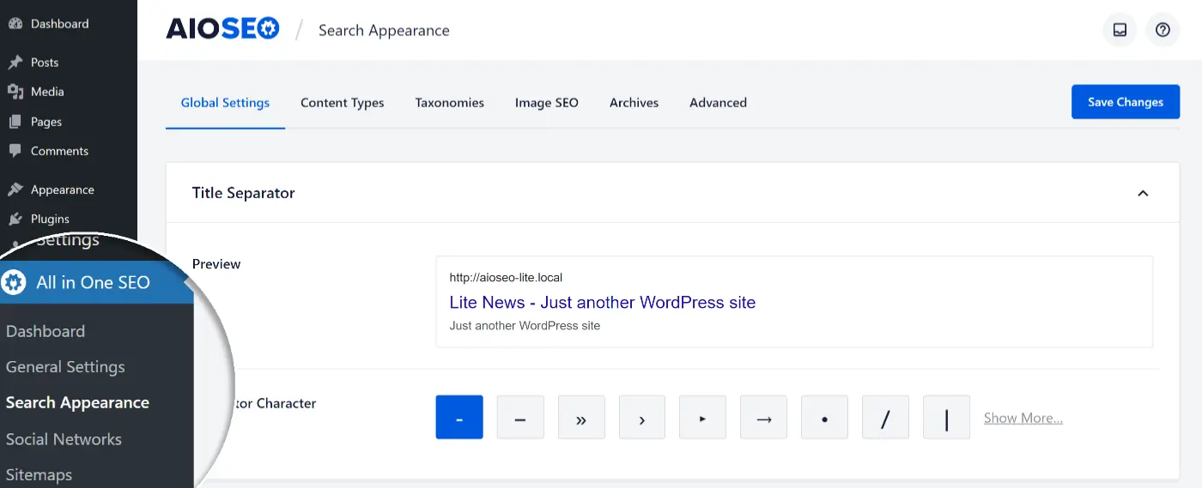
Task: Open Search Appearance submenu item
Action: coord(77,403)
